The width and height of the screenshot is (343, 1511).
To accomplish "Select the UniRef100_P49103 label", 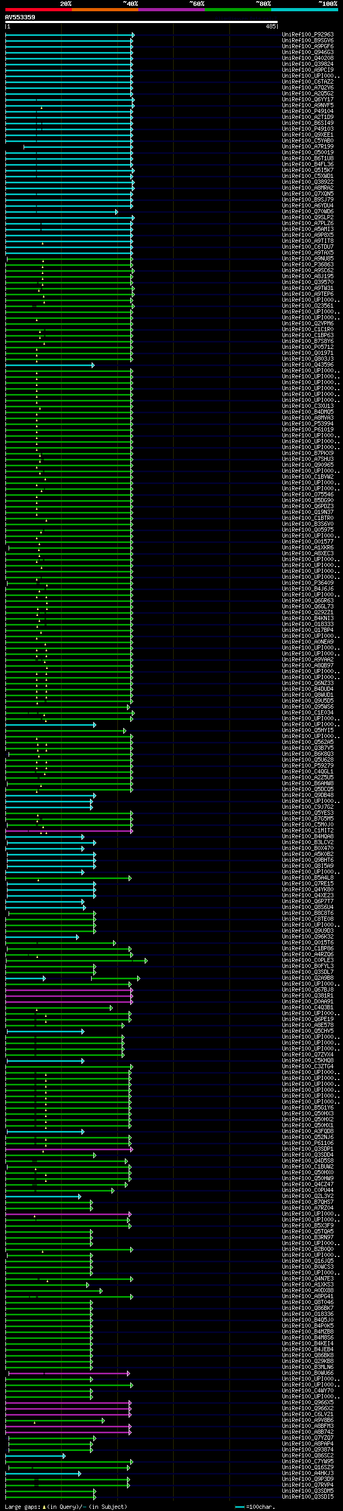I will (x=308, y=129).
